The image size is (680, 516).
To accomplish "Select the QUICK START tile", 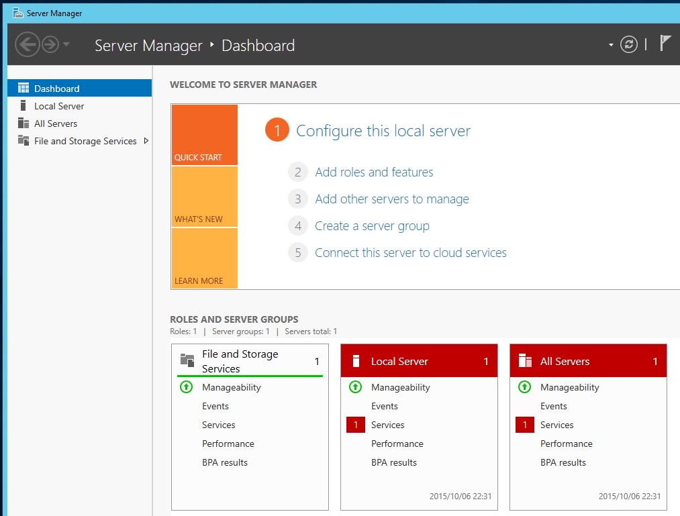I will pyautogui.click(x=205, y=135).
